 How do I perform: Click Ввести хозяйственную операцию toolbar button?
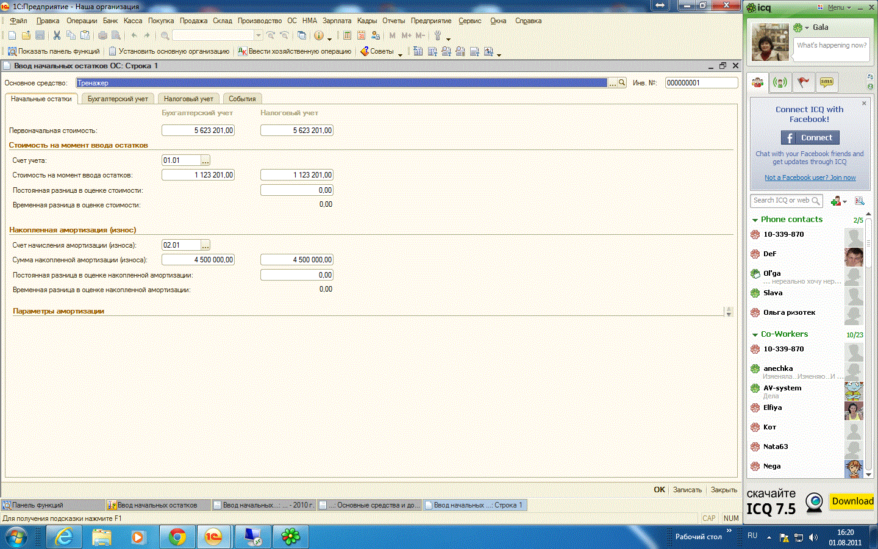(x=294, y=51)
